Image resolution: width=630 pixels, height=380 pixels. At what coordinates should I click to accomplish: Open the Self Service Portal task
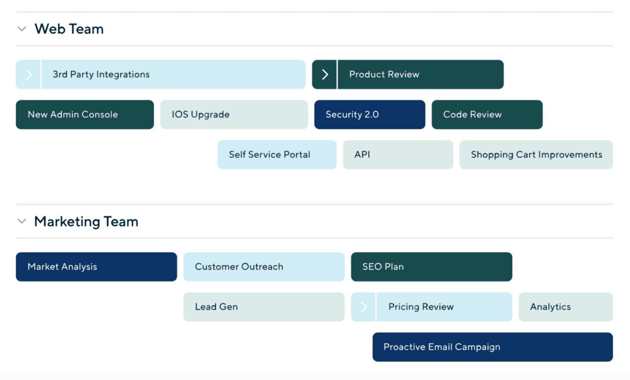[x=277, y=154]
